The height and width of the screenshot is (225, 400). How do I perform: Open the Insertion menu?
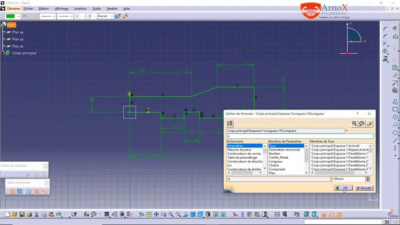[x=81, y=9]
